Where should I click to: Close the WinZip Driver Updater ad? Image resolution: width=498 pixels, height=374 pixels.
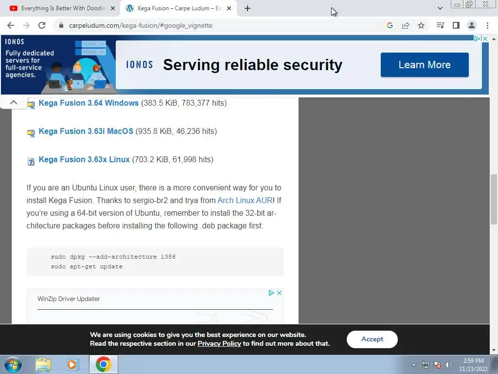pyautogui.click(x=280, y=293)
